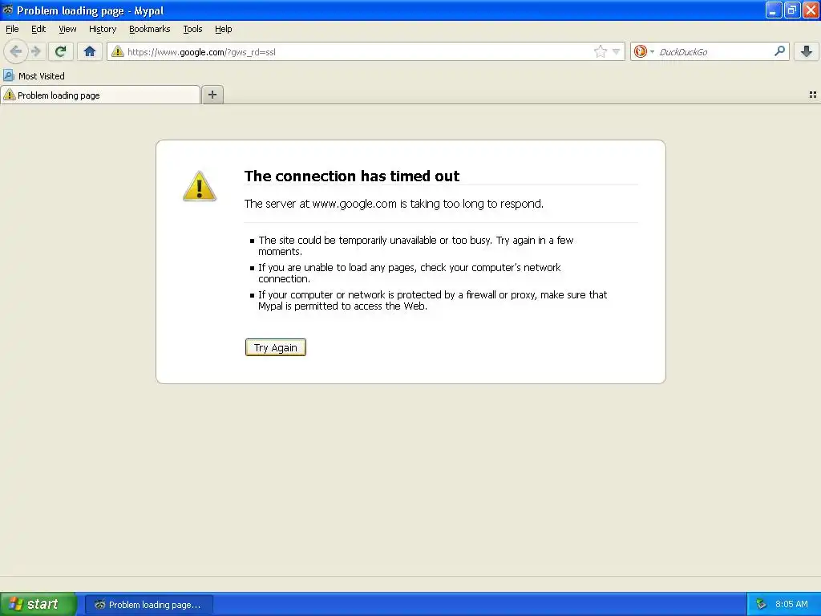Viewport: 821px width, 616px height.
Task: Select the Problem loading page taskbar button
Action: [x=148, y=605]
